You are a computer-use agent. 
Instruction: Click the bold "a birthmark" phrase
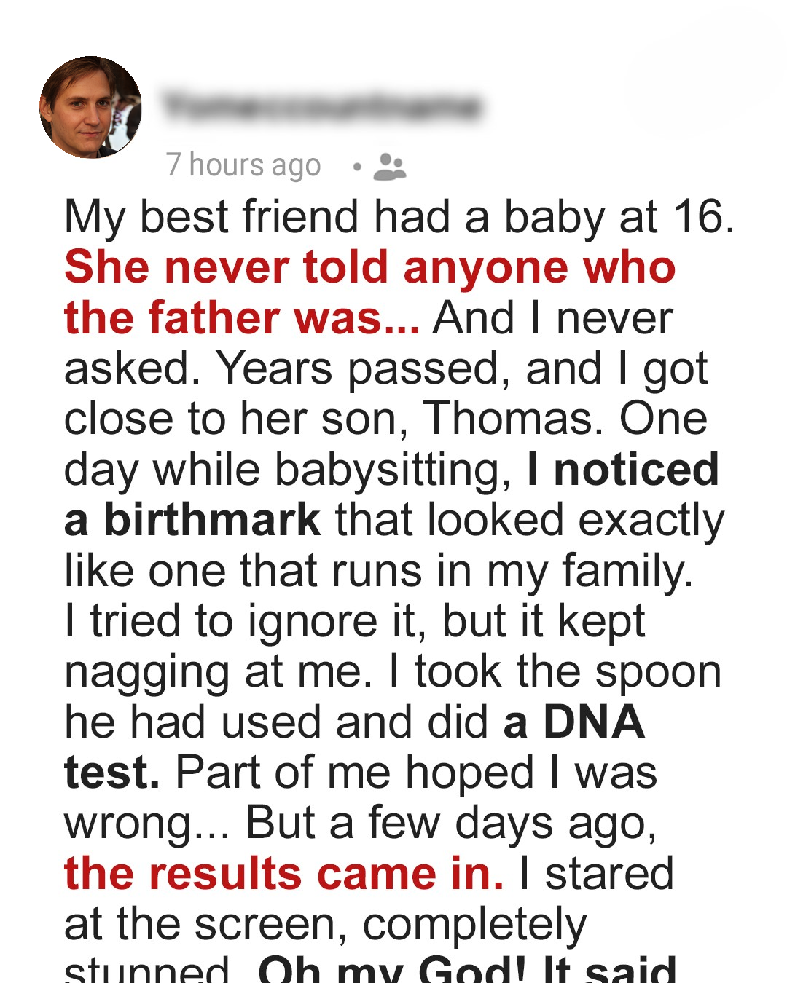[x=192, y=520]
